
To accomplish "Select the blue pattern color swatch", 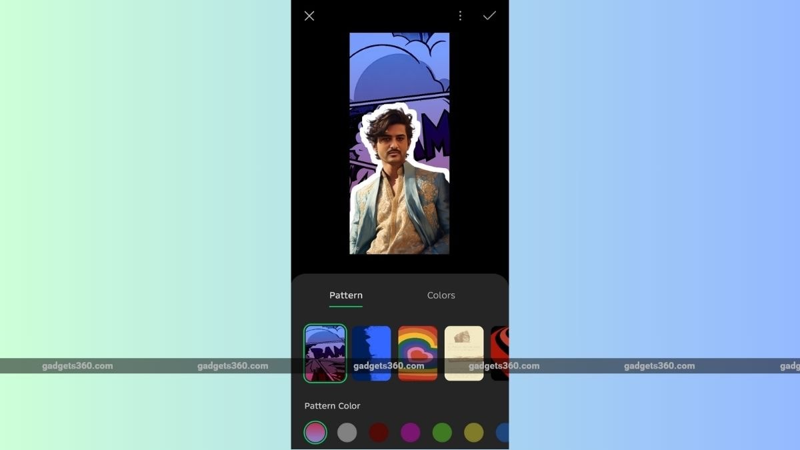I will [503, 433].
